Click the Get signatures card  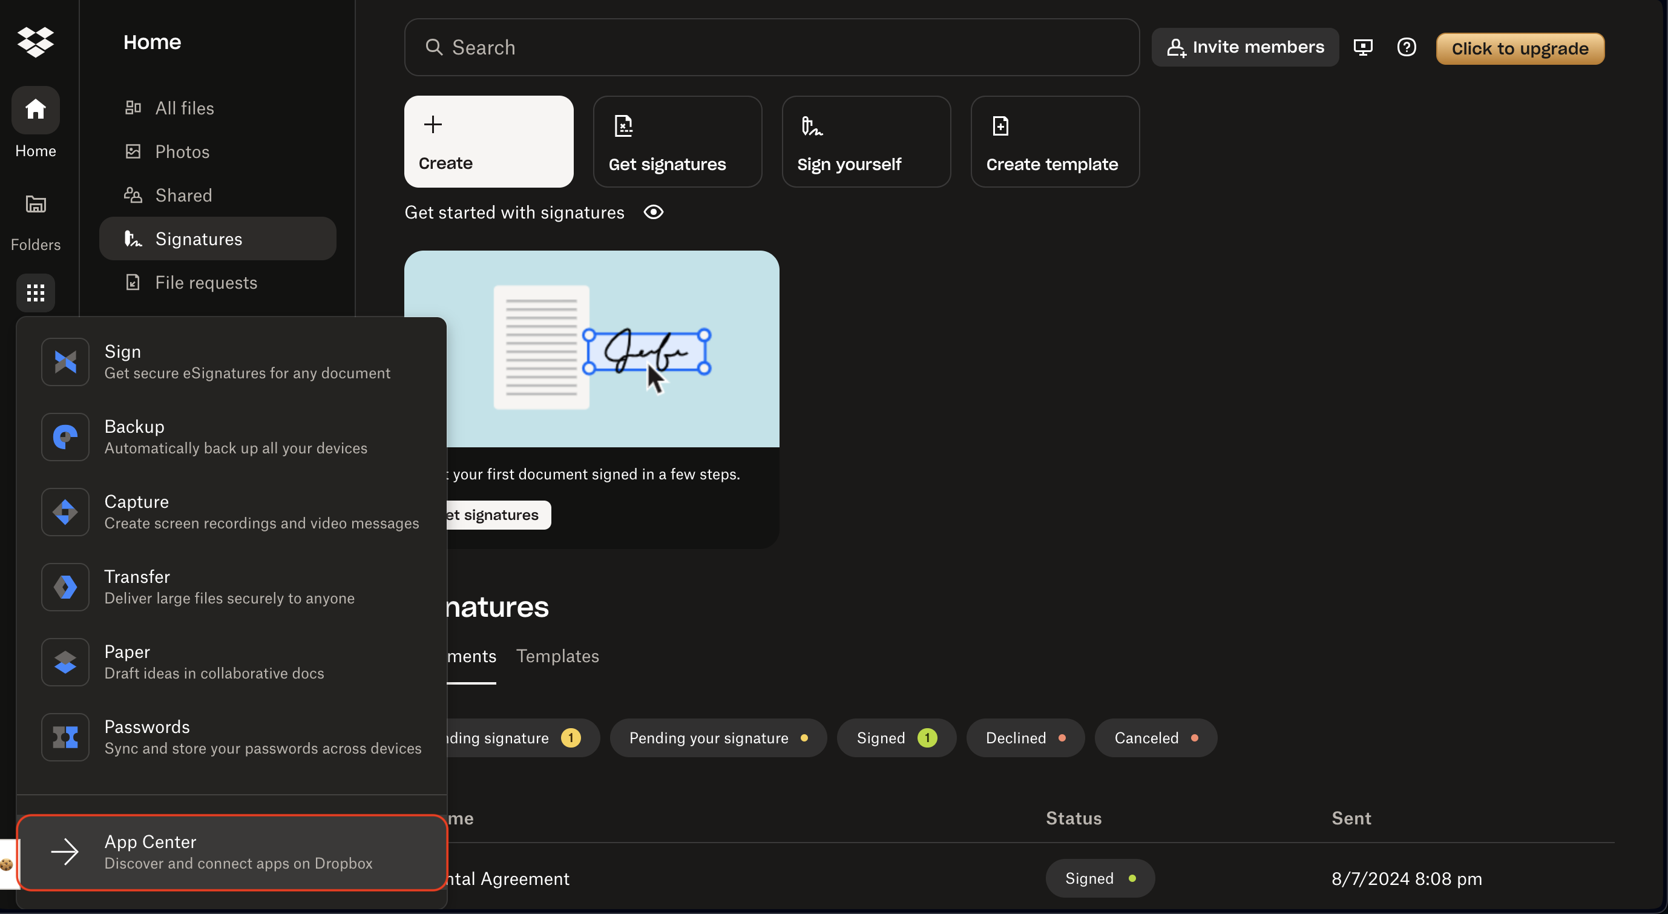pyautogui.click(x=677, y=142)
